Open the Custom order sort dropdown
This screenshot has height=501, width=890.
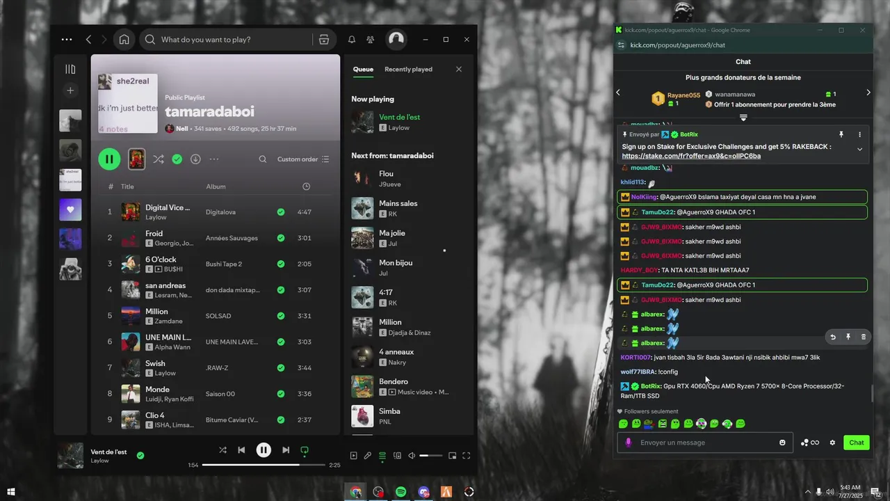click(303, 159)
